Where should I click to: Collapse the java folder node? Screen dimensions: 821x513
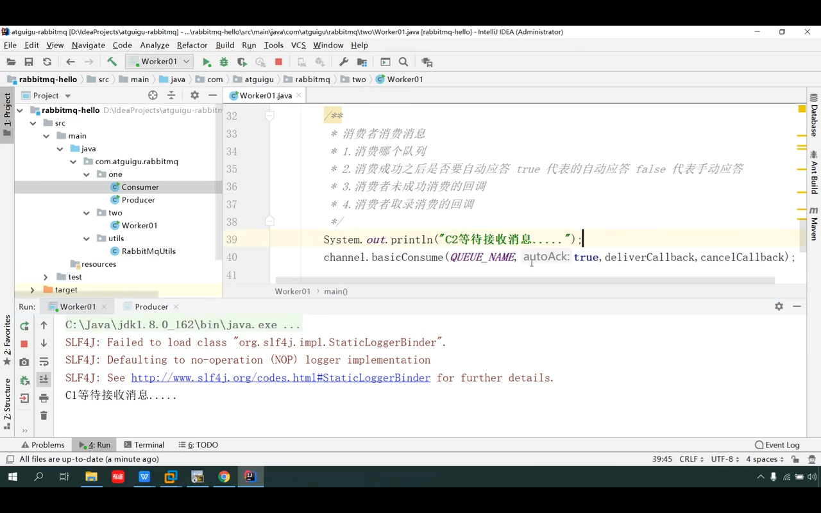click(x=60, y=149)
